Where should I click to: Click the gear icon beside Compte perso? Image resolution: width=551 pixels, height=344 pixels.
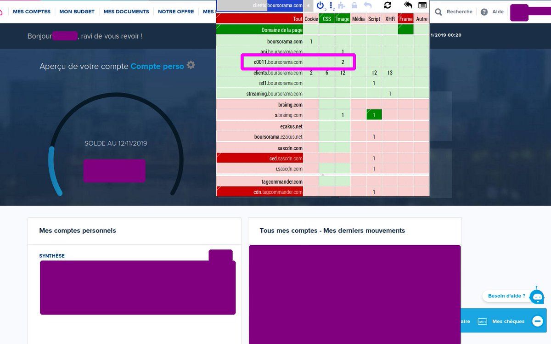191,65
